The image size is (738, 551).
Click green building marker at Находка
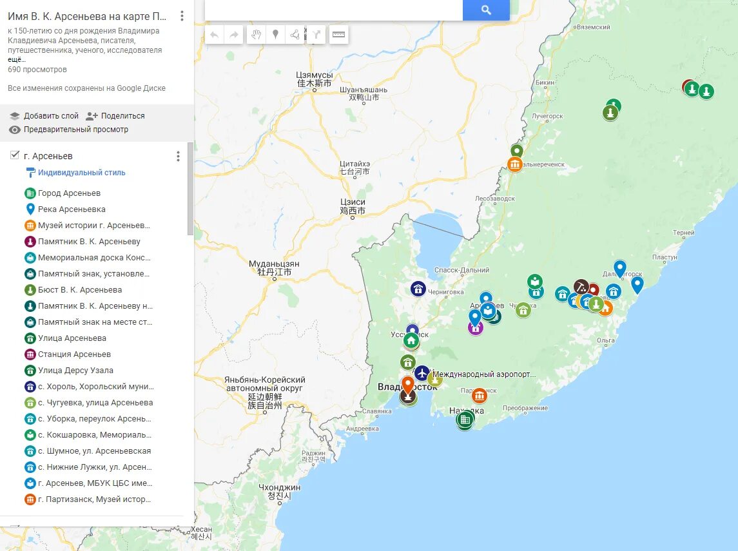(x=465, y=419)
